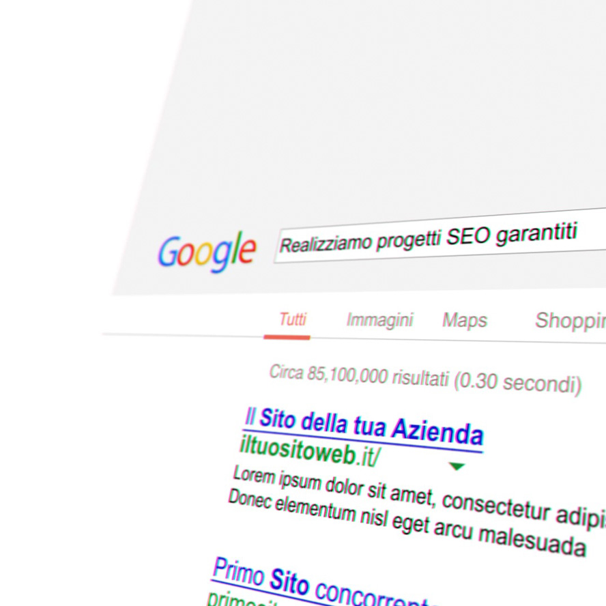
Task: Focus the search box containing Realizziamo progetti
Action: pos(439,237)
